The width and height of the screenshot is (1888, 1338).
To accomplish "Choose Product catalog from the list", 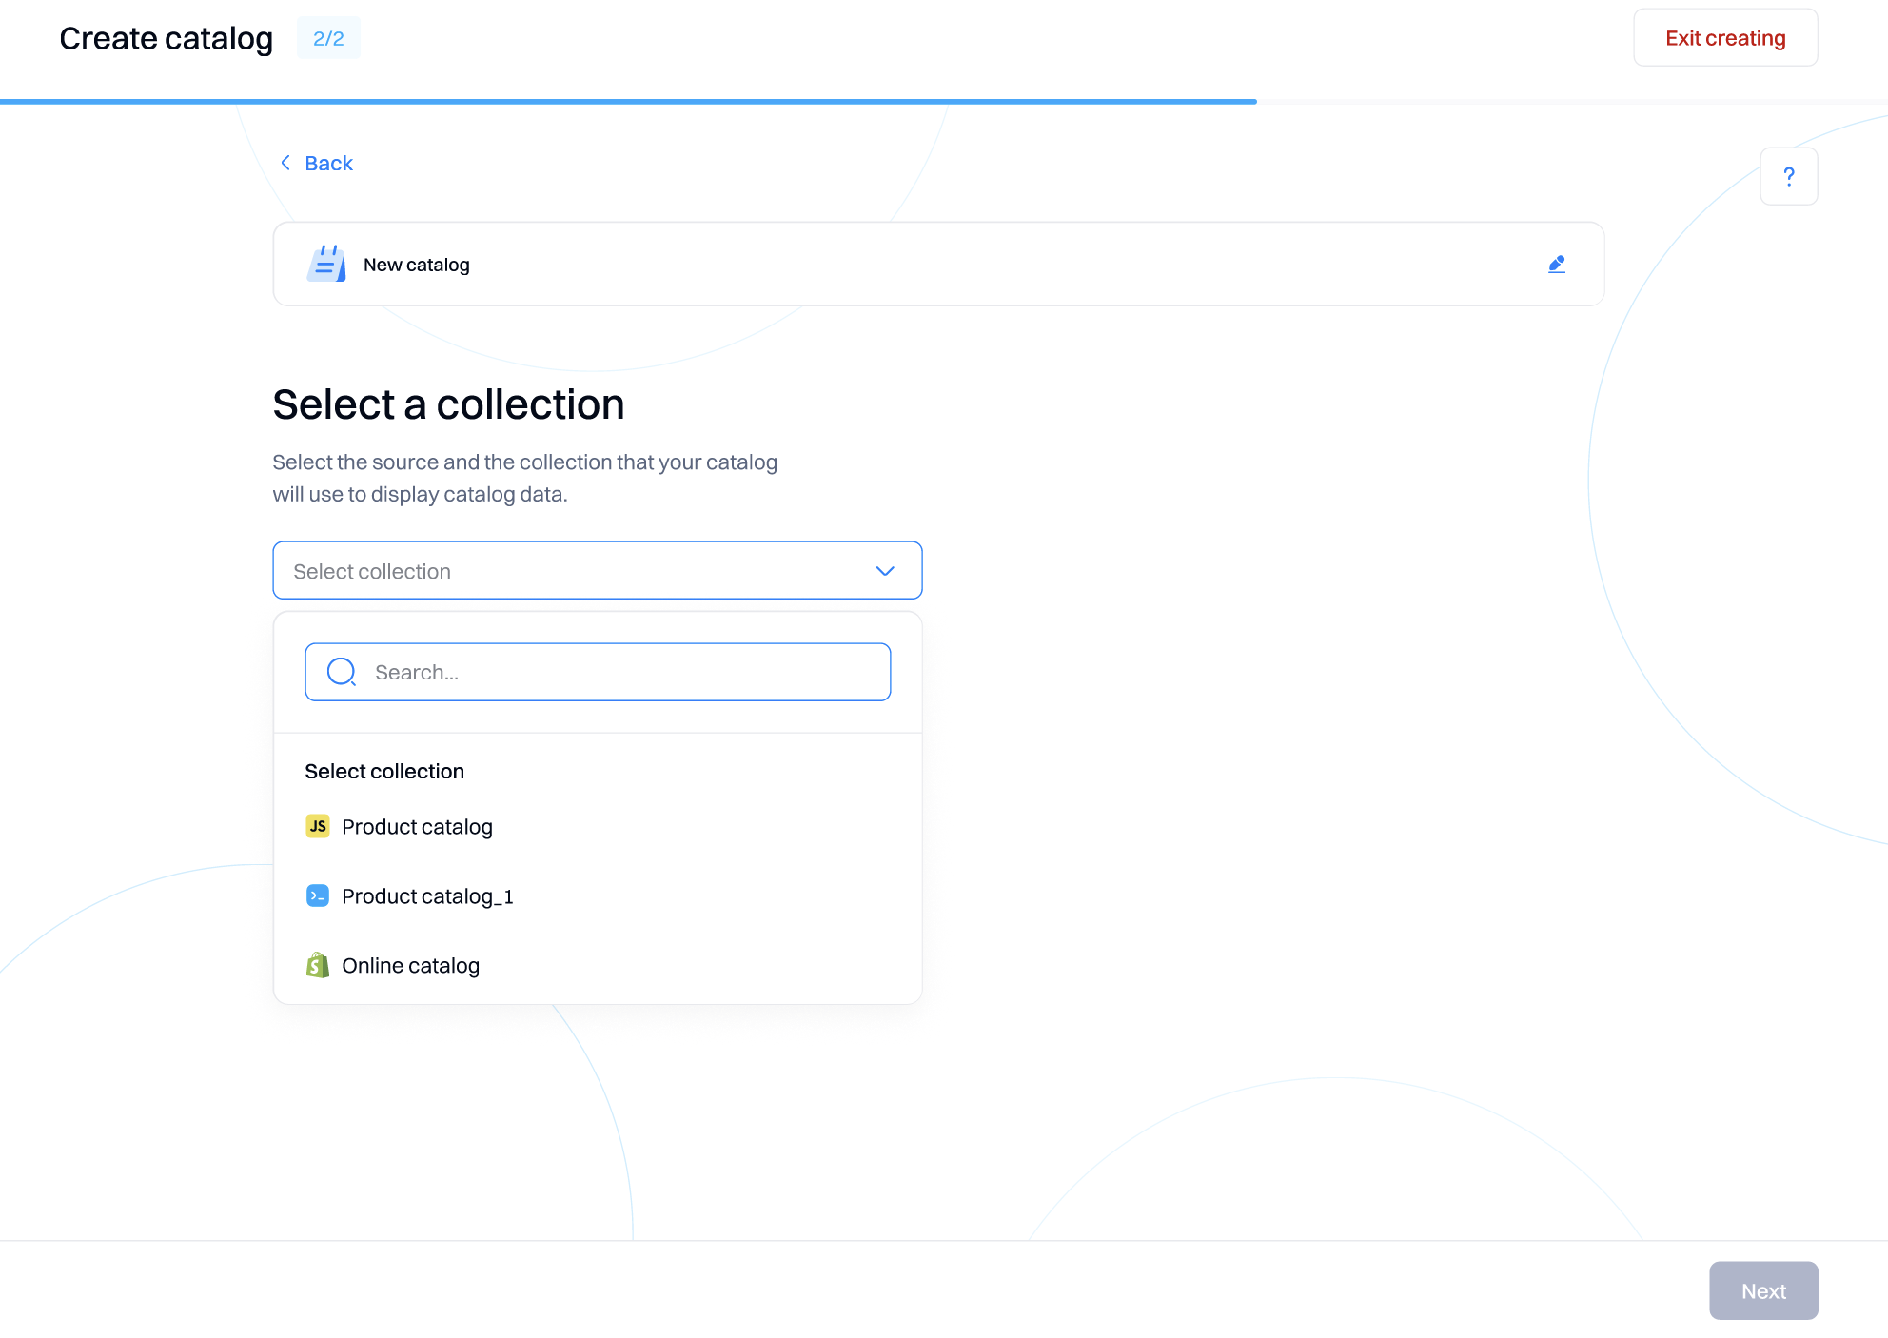I will pos(417,827).
